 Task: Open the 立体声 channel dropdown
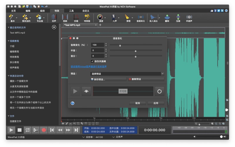(x=117, y=137)
